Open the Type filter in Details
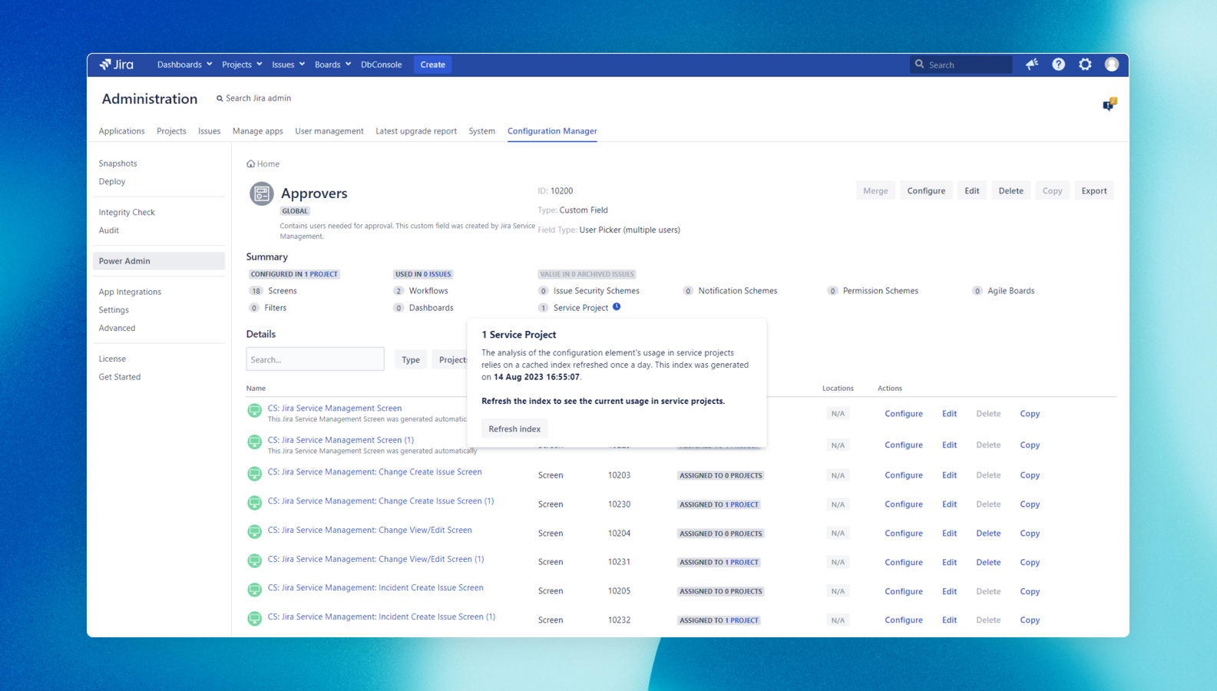1217x691 pixels. pos(411,359)
